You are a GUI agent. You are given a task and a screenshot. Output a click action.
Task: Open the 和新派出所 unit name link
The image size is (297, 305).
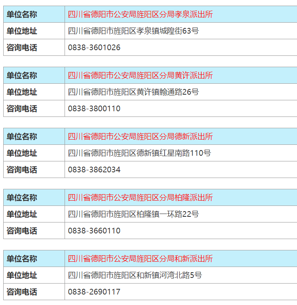[140, 258]
